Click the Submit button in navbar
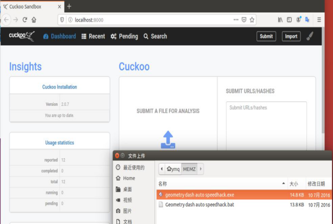The width and height of the screenshot is (333, 224). tap(266, 36)
